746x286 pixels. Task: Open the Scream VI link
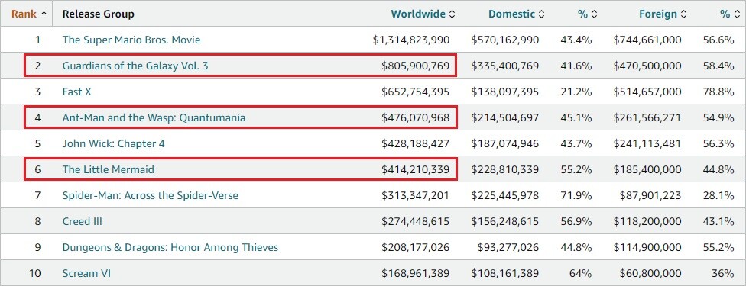[86, 273]
